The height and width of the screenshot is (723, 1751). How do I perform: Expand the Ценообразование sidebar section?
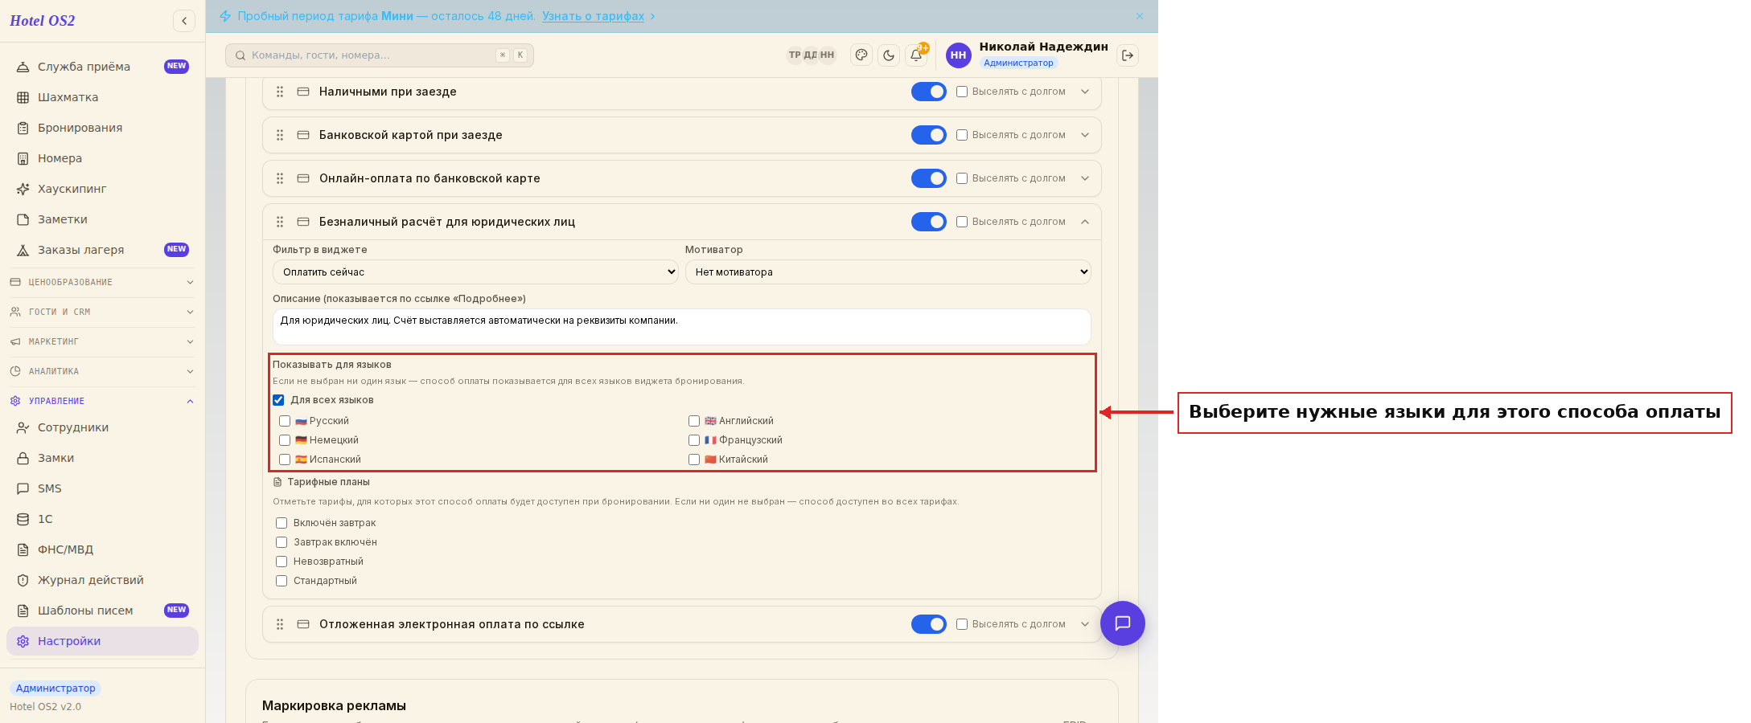point(102,282)
